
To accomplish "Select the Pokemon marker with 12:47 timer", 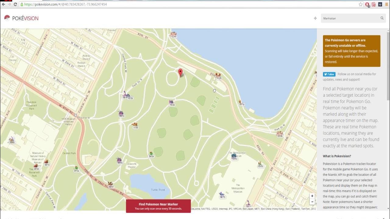I will 174,35.
